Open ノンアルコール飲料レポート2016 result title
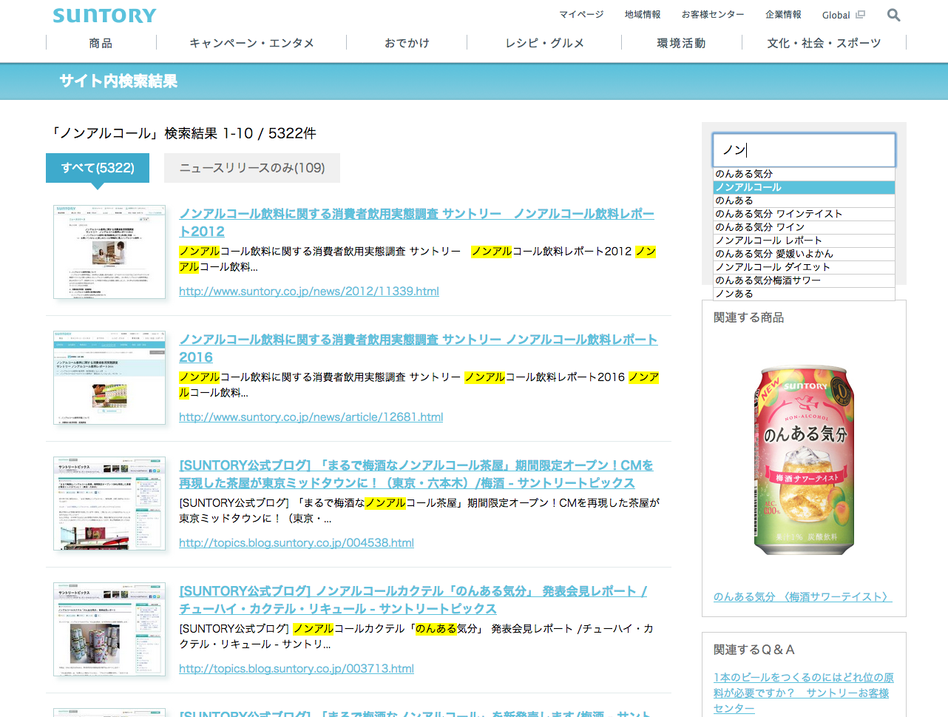948x717 pixels. click(418, 349)
